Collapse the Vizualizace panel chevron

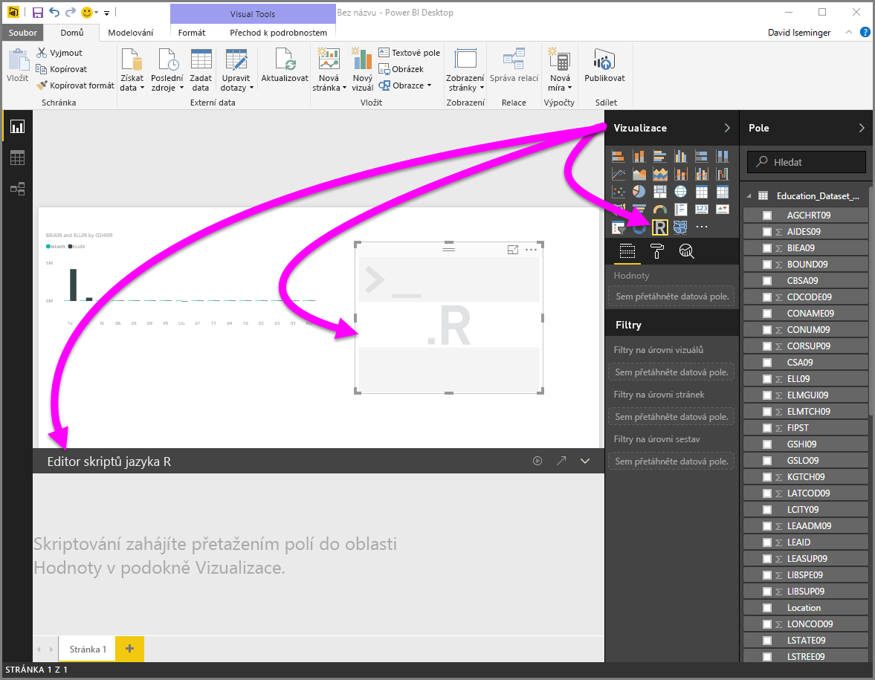(726, 128)
